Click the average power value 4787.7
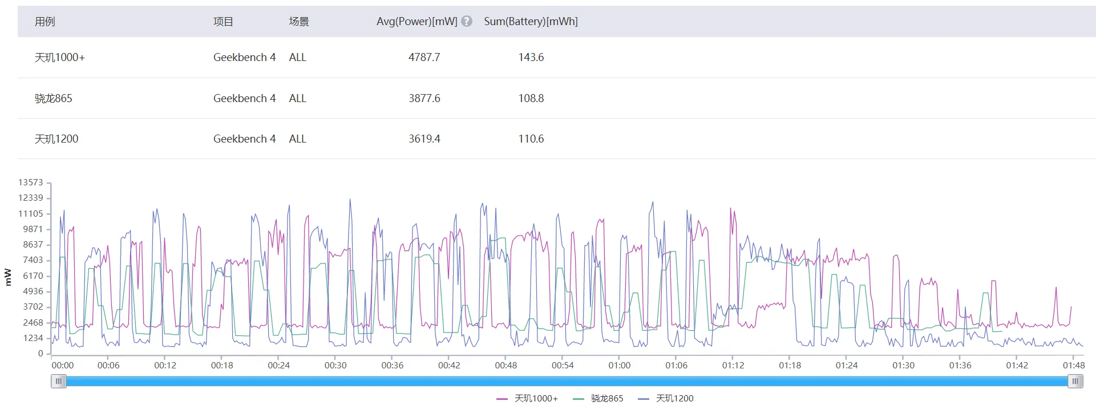 pos(424,58)
